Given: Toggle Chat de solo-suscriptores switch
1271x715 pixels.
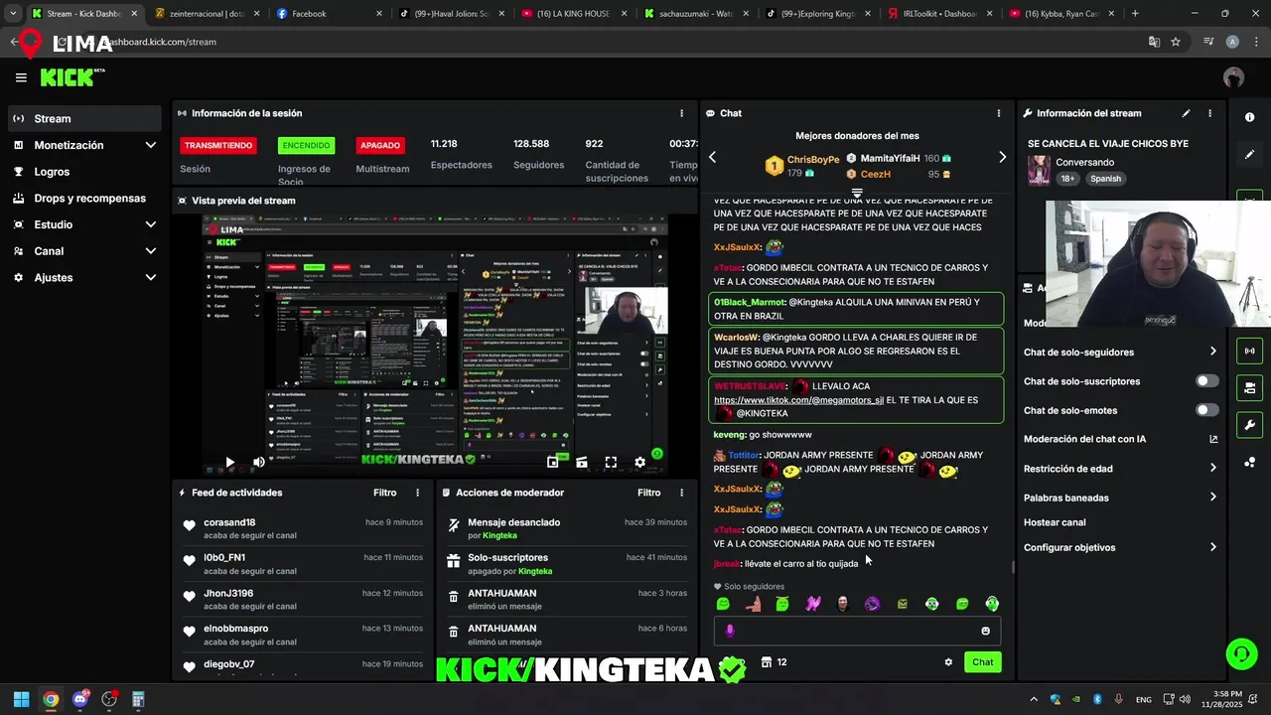Looking at the screenshot, I should (1207, 381).
